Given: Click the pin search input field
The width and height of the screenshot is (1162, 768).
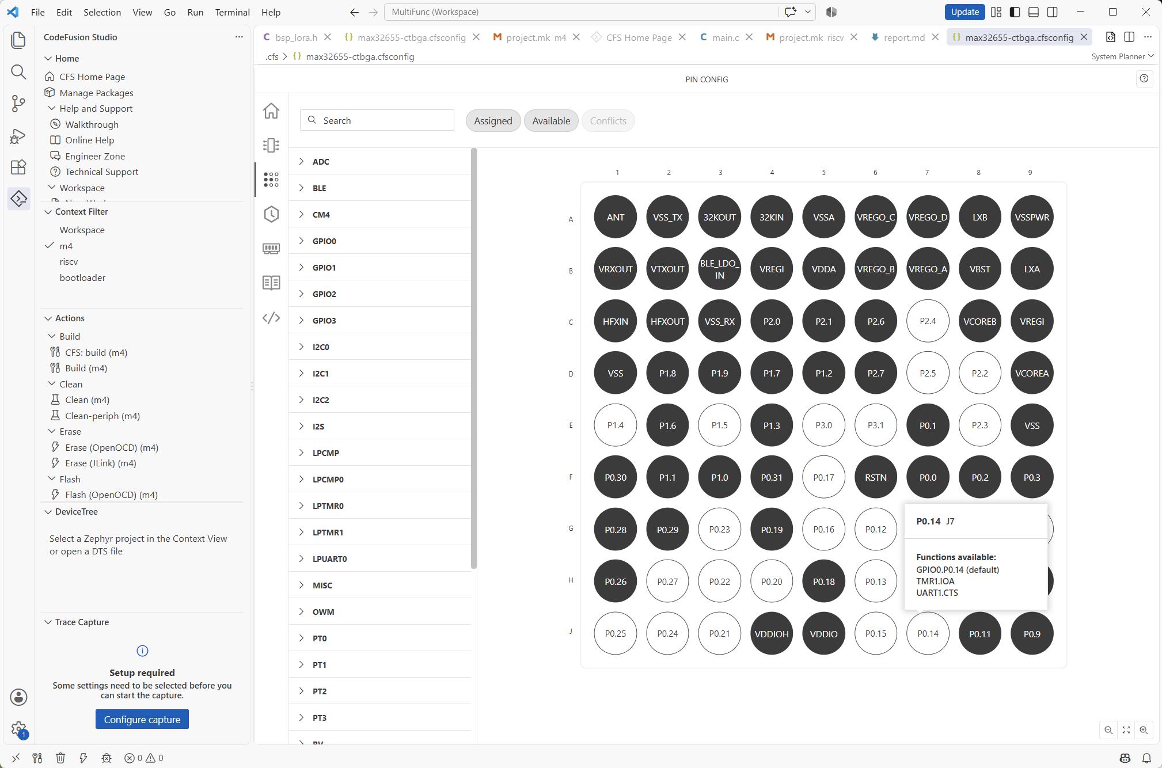Looking at the screenshot, I should 377,120.
